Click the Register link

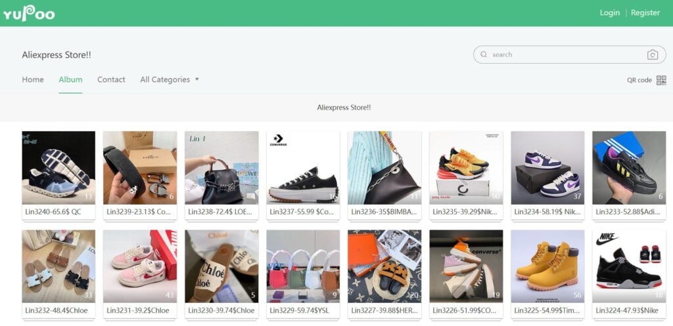[645, 13]
